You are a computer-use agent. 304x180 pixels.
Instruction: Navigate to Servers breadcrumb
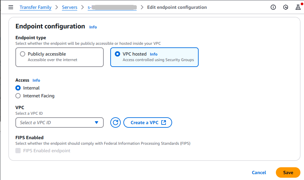tap(70, 7)
